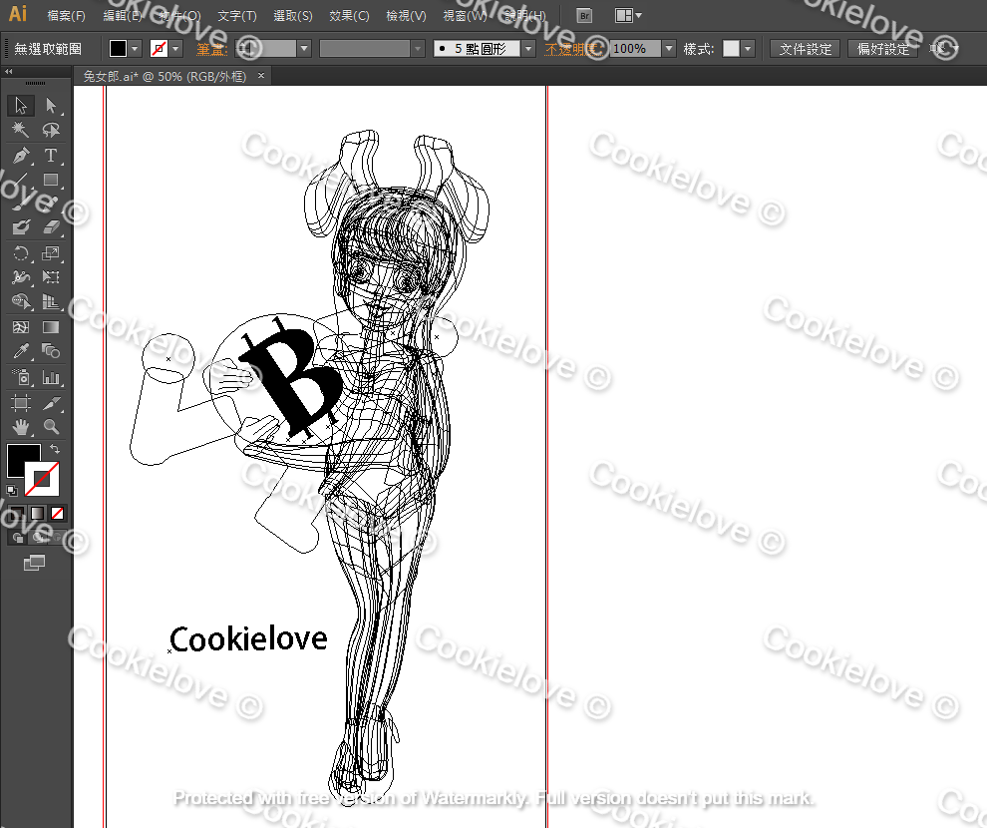Open the 編輯(E) menu
Image resolution: width=987 pixels, height=828 pixels.
click(122, 16)
